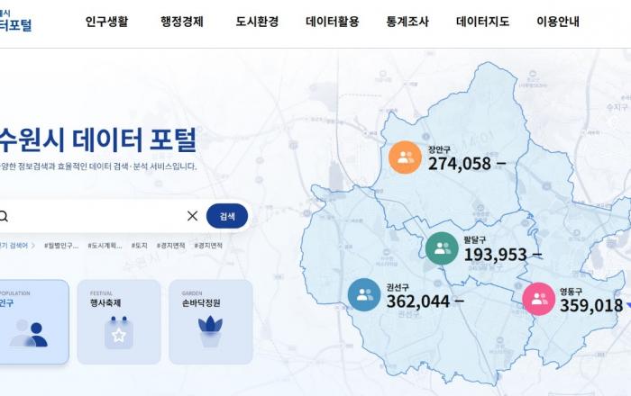Viewport: 631px width, 396px height.
Task: Open the 데이터활용 menu
Action: (x=332, y=22)
